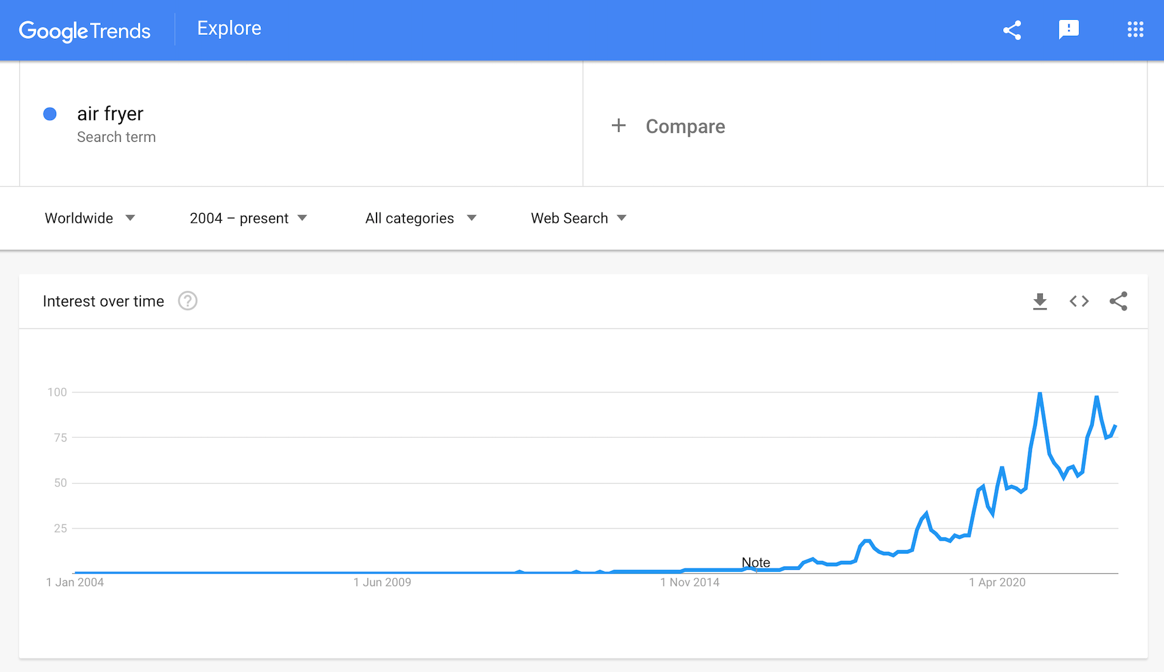This screenshot has width=1164, height=672.
Task: Click the share icon in the header
Action: point(1012,30)
